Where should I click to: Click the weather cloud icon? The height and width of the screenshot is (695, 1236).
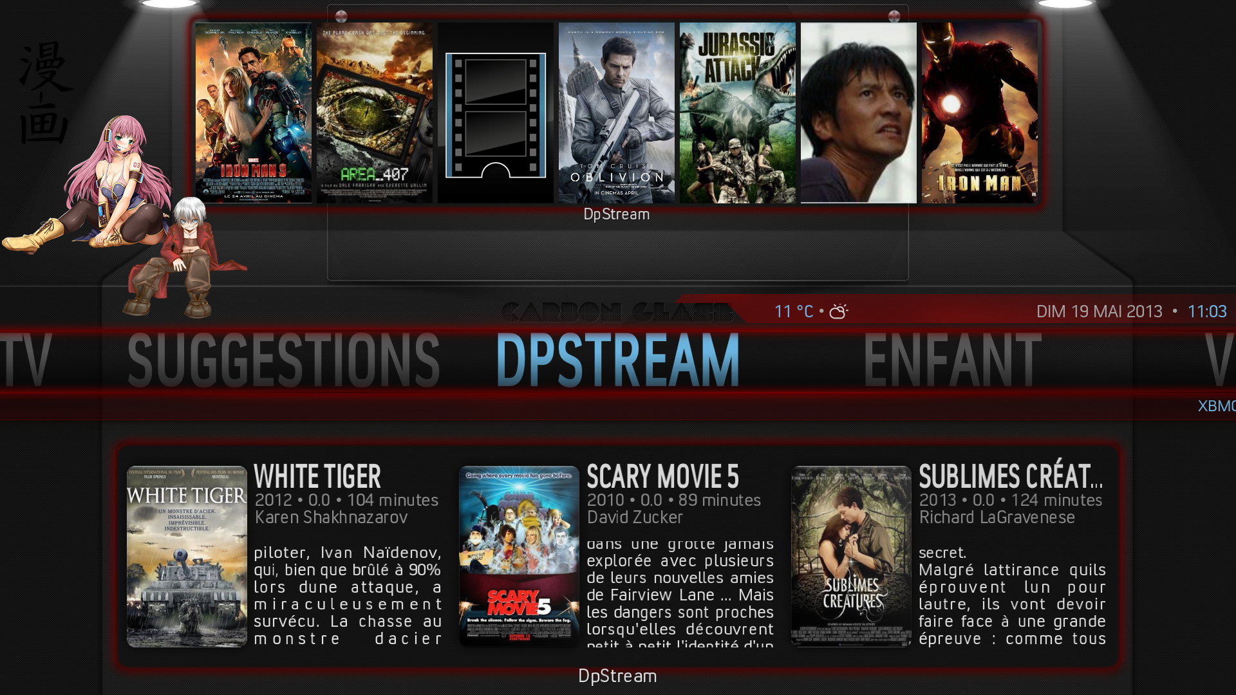(839, 311)
